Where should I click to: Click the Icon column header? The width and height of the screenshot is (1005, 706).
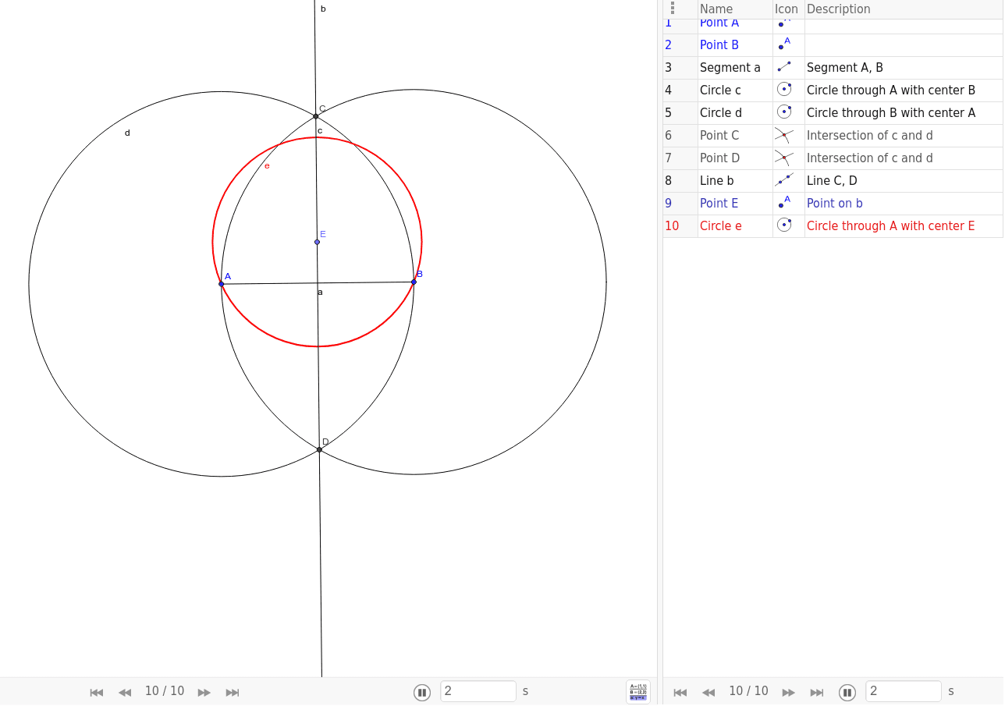pyautogui.click(x=787, y=9)
